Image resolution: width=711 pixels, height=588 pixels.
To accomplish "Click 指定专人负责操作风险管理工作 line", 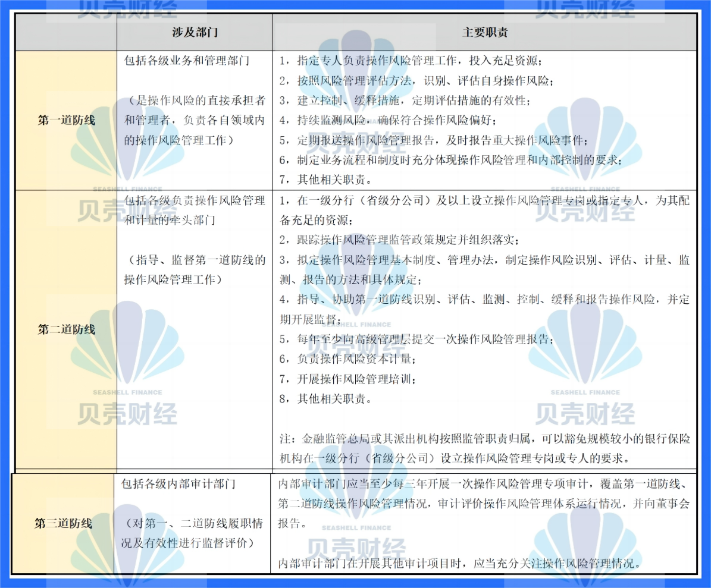I will coord(411,60).
